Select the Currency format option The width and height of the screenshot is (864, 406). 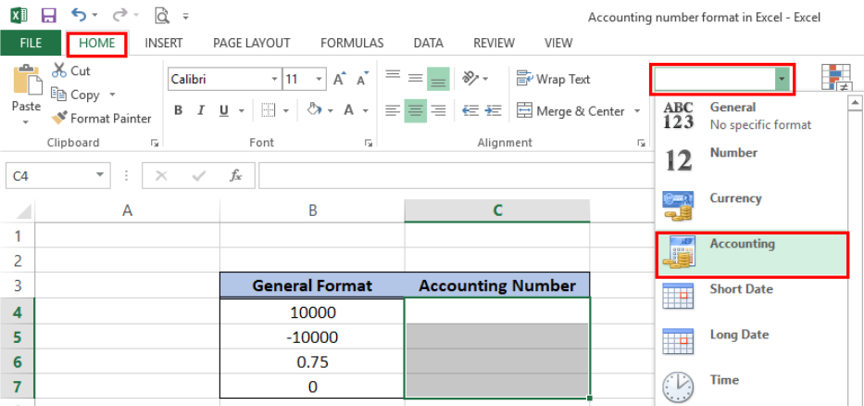(751, 207)
